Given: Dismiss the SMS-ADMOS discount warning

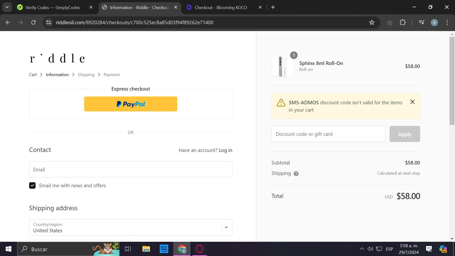Looking at the screenshot, I should [x=412, y=102].
